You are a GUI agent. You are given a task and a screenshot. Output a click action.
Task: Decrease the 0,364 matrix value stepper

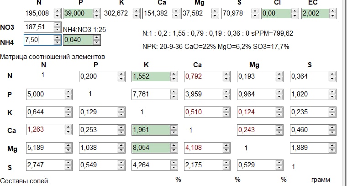coord(332,79)
